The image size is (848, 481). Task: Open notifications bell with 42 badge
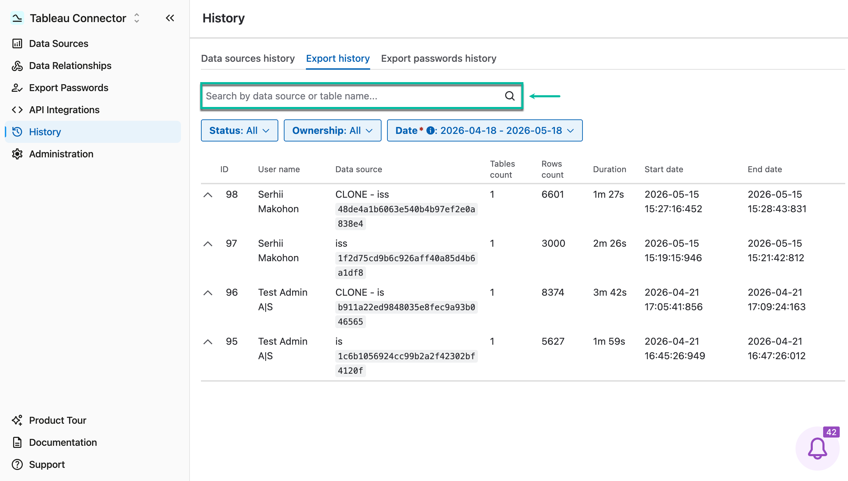818,448
